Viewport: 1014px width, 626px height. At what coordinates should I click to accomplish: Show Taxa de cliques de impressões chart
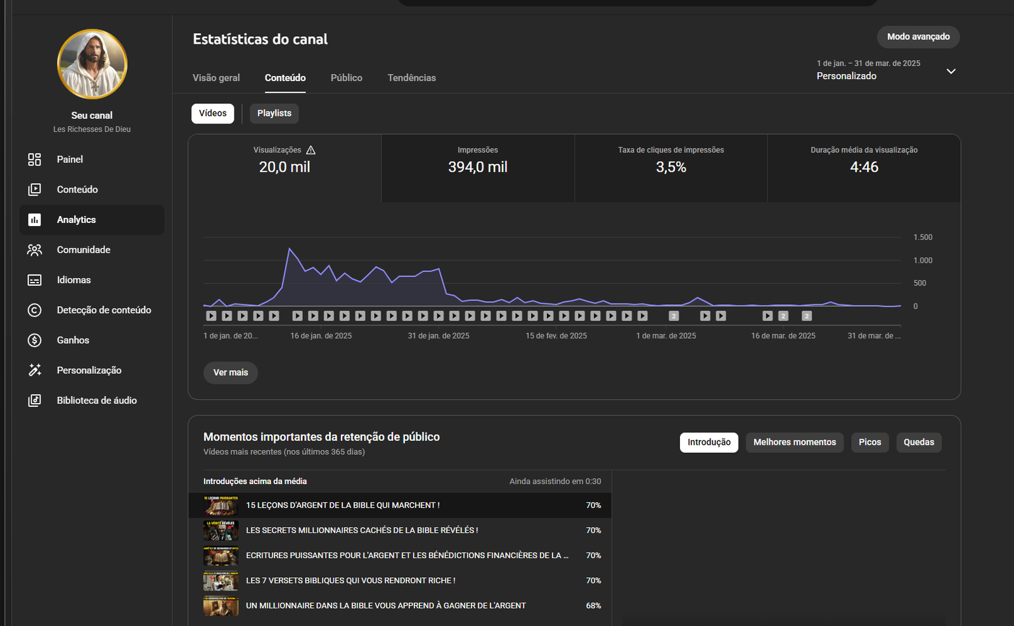(671, 169)
